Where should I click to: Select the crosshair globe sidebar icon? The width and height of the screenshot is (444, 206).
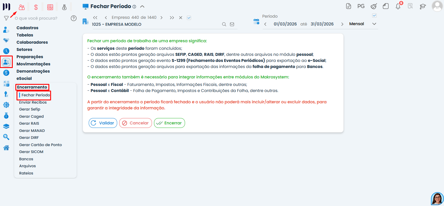(6, 105)
